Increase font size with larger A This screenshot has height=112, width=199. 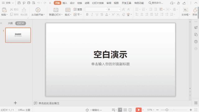pos(123,9)
